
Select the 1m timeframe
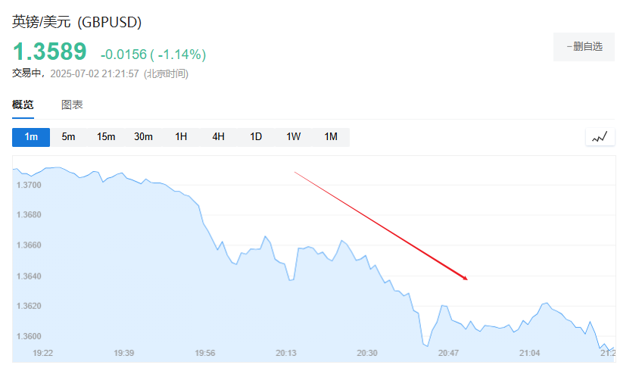click(x=31, y=137)
